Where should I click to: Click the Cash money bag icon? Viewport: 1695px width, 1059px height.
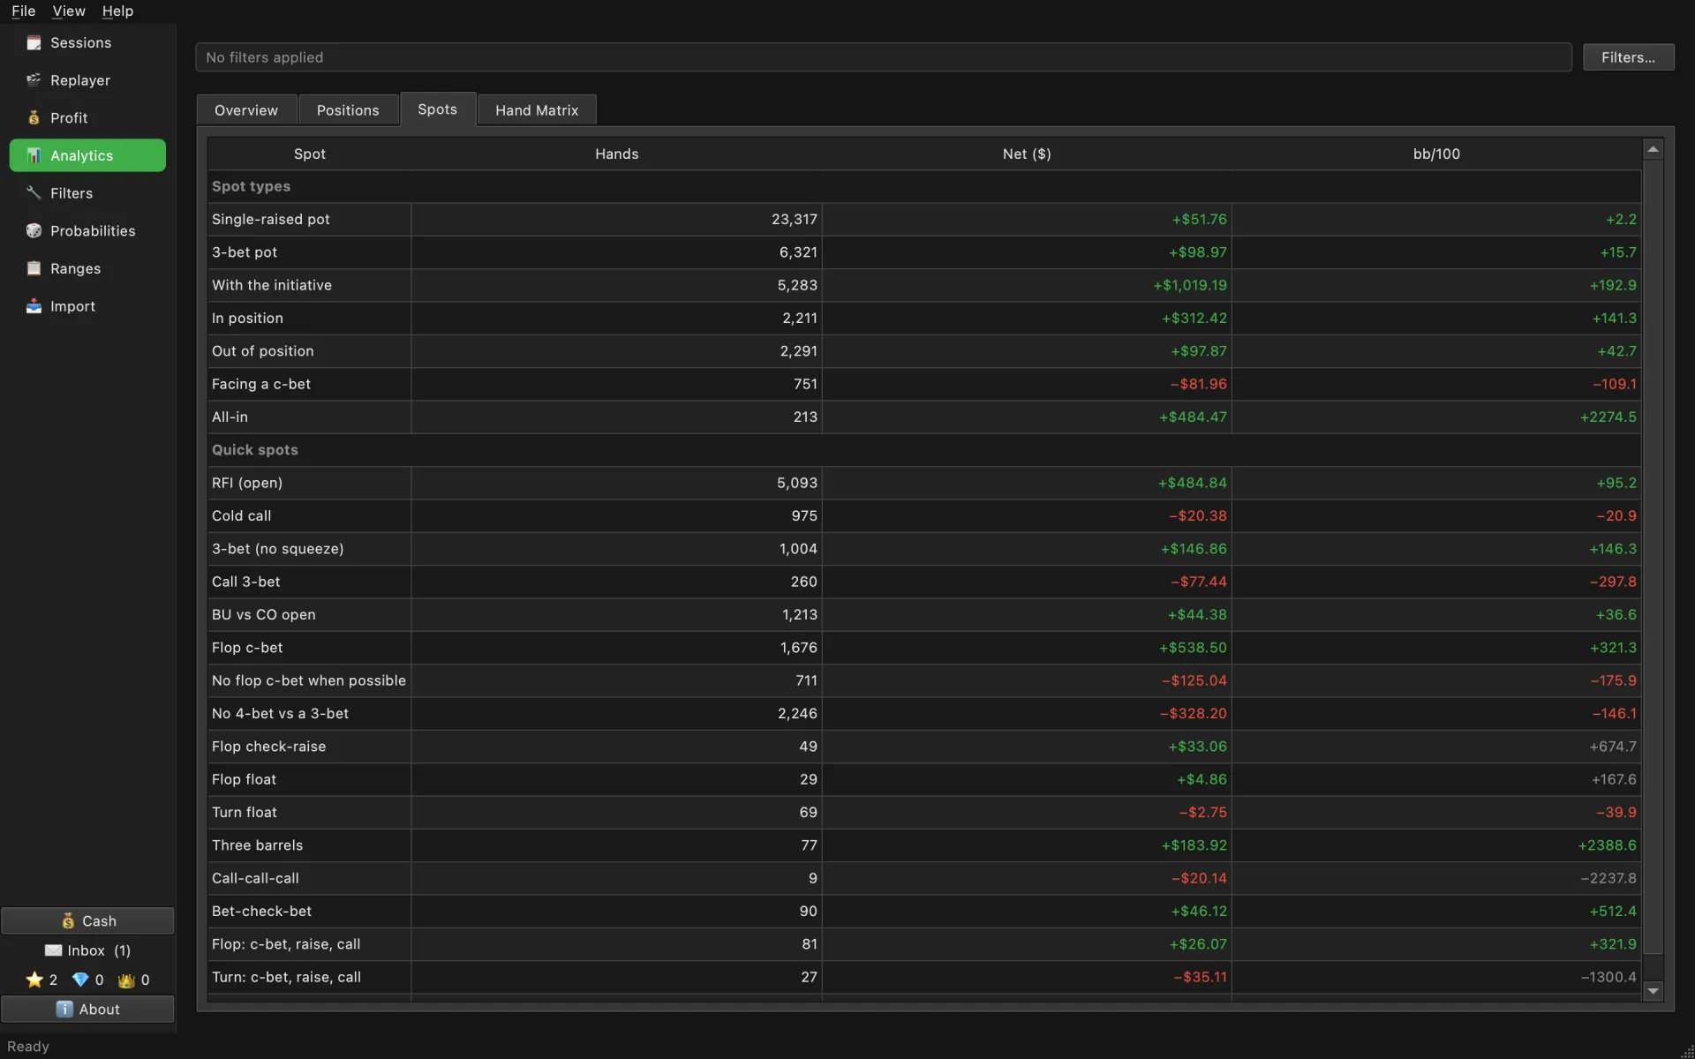tap(68, 920)
